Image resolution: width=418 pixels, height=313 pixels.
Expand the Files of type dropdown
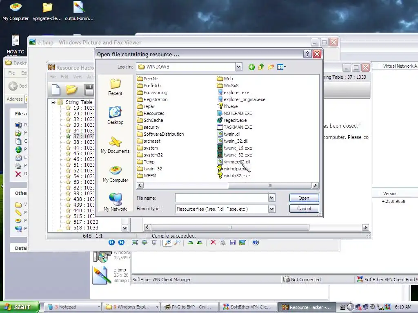pos(271,209)
